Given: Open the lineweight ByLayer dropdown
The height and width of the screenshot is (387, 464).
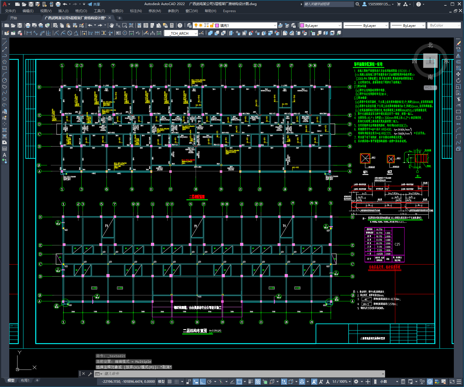Looking at the screenshot, I should pos(408,25).
